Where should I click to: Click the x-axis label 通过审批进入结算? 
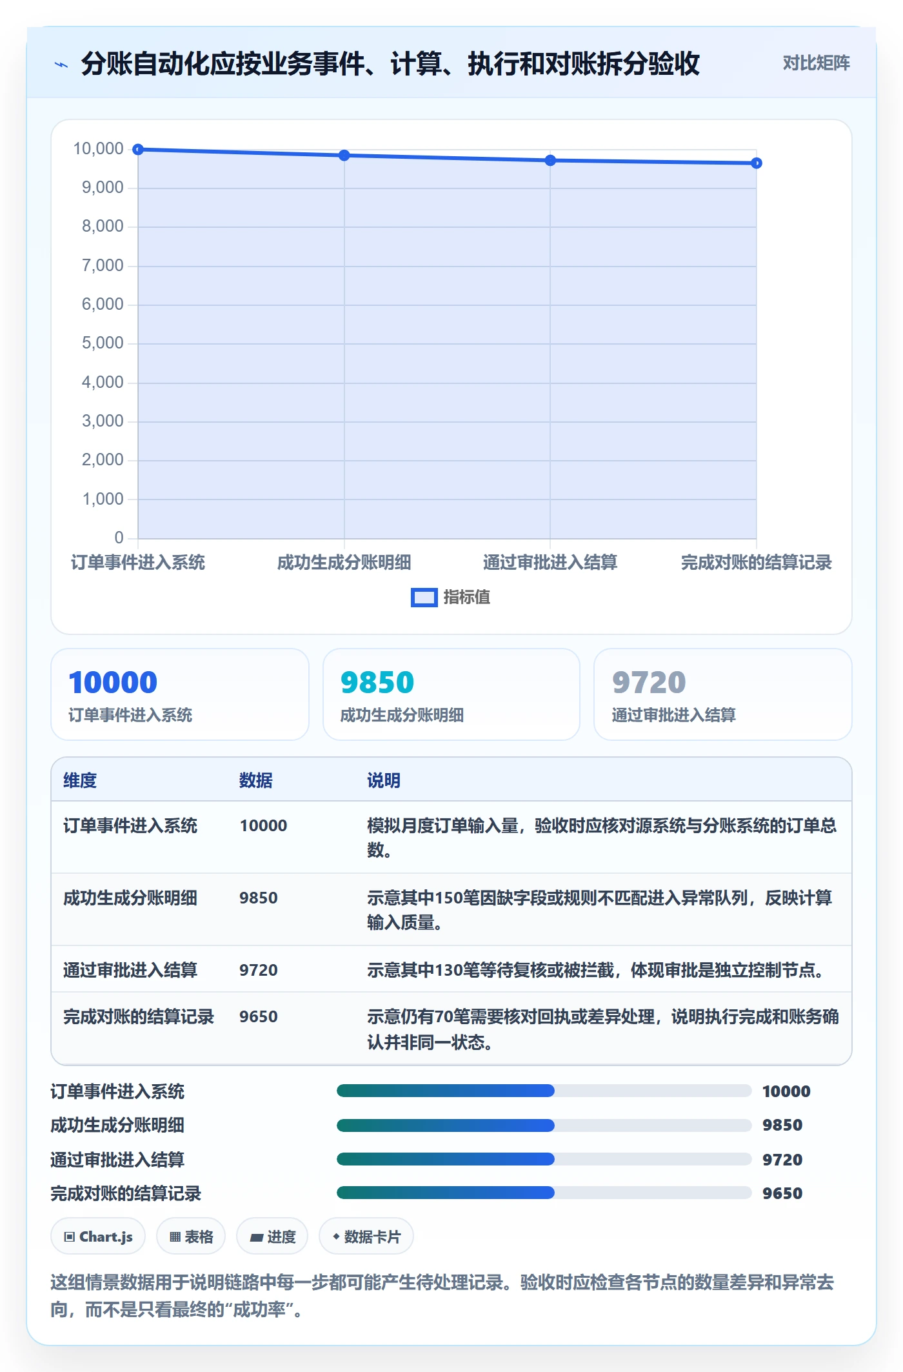point(550,563)
